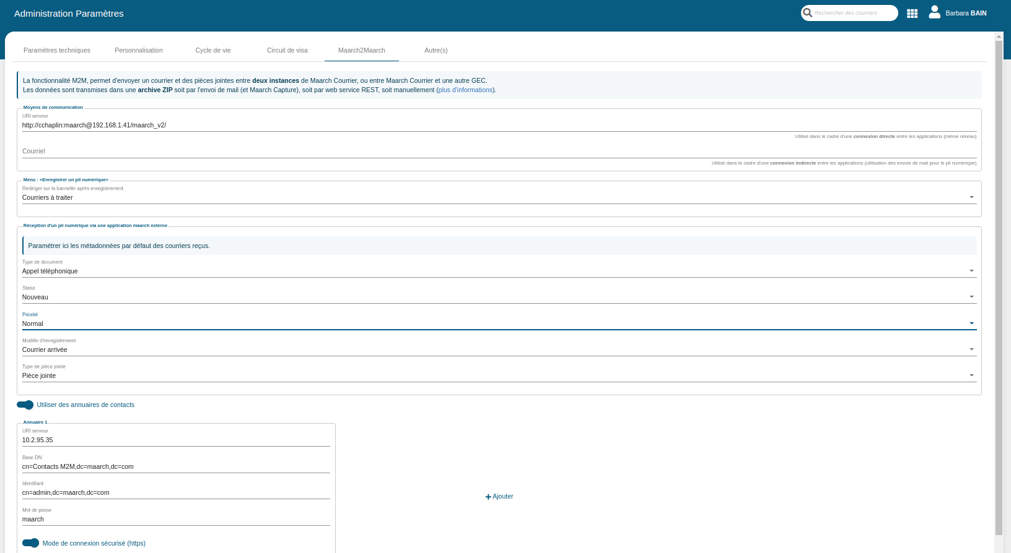The height and width of the screenshot is (553, 1011).
Task: Click the Barbara BAIN user name
Action: [966, 13]
